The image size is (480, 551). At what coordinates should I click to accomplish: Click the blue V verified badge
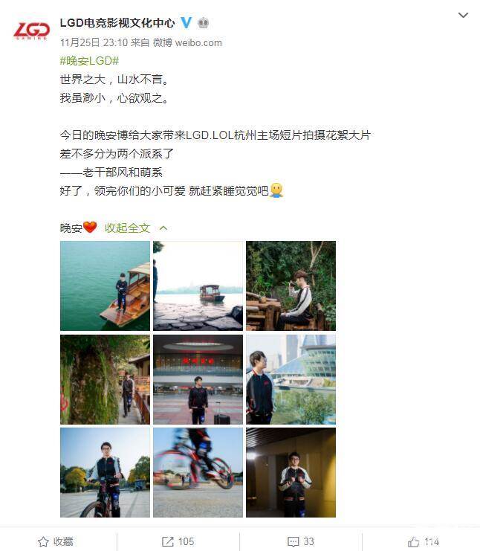pyautogui.click(x=186, y=23)
